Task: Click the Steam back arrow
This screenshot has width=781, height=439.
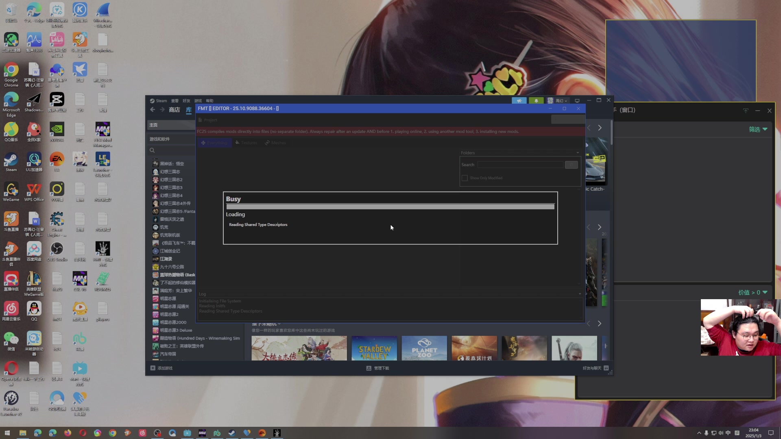Action: 153,110
